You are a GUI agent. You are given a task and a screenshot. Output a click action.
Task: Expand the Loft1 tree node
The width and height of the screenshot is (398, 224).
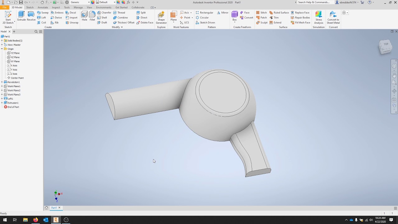click(x=2, y=99)
